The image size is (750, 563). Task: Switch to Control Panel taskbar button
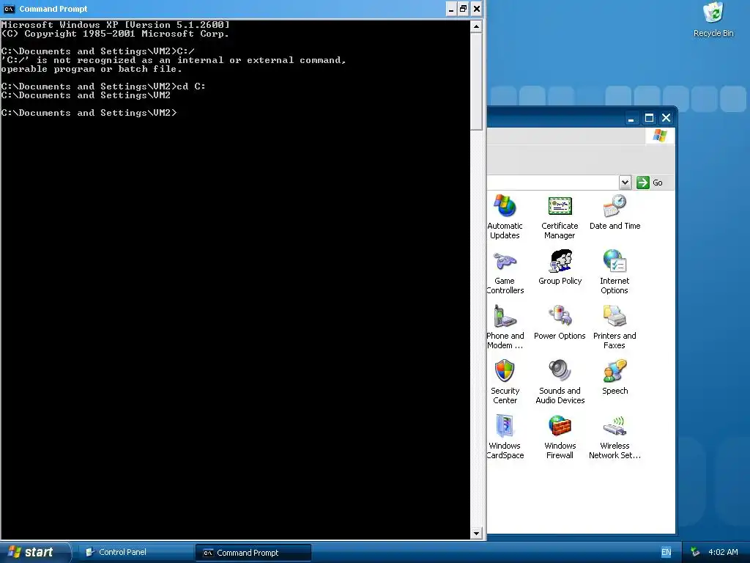pos(135,552)
